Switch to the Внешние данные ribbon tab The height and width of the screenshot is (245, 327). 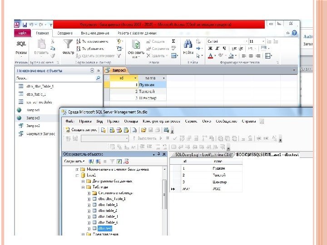pos(95,33)
